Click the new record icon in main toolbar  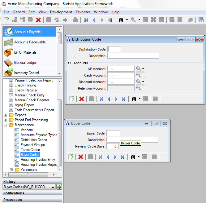point(6,20)
